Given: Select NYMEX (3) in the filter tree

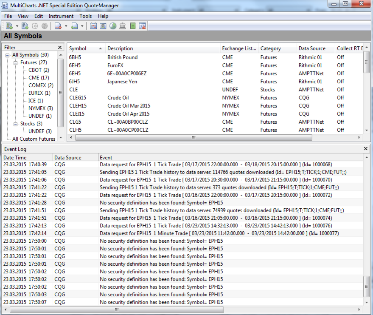Looking at the screenshot, I should pos(41,108).
